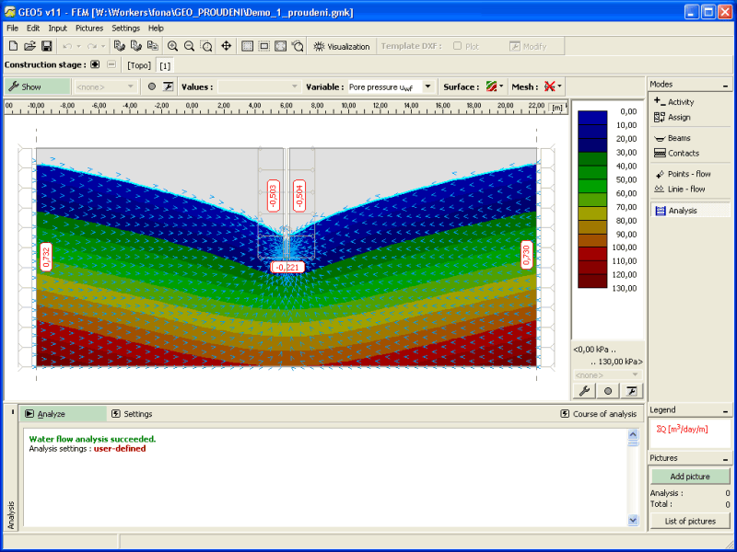Click the 130,00 dark red scale swatch
The image size is (737, 552).
point(592,282)
